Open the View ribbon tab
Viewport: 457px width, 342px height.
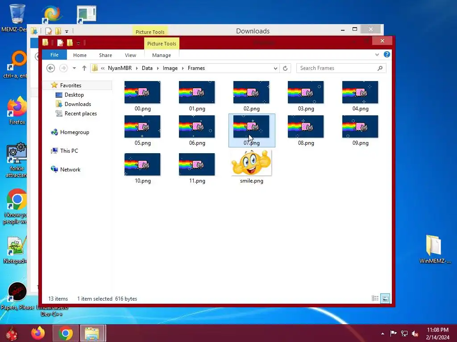130,55
